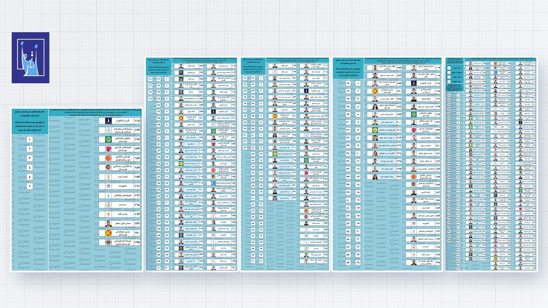The width and height of the screenshot is (548, 308).
Task: Click the orange logo for list 147
Action: [x=107, y=158]
